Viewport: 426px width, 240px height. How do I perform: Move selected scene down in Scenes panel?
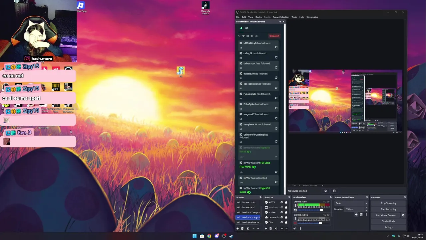pyautogui.click(x=258, y=229)
